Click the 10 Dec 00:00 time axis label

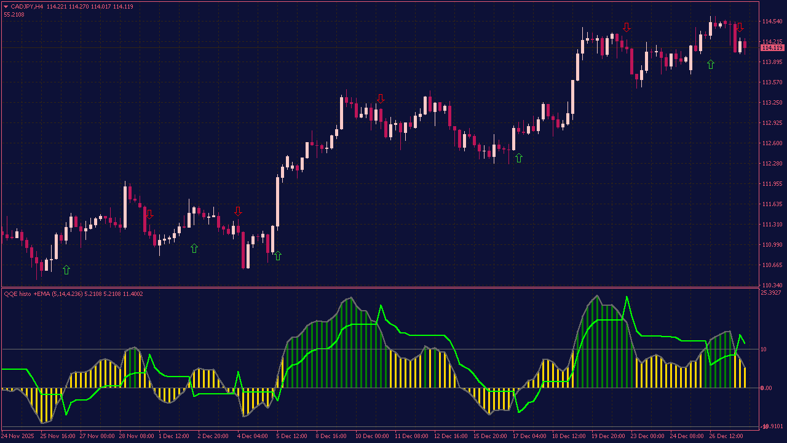(x=372, y=436)
